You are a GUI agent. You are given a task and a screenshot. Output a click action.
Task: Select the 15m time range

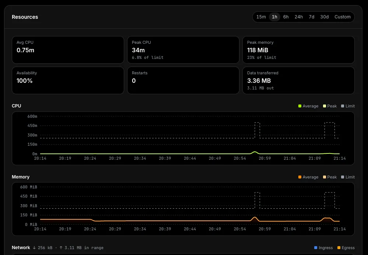[x=261, y=17]
